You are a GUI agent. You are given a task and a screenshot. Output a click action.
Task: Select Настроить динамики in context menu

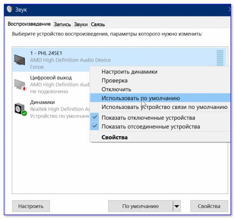tap(129, 72)
